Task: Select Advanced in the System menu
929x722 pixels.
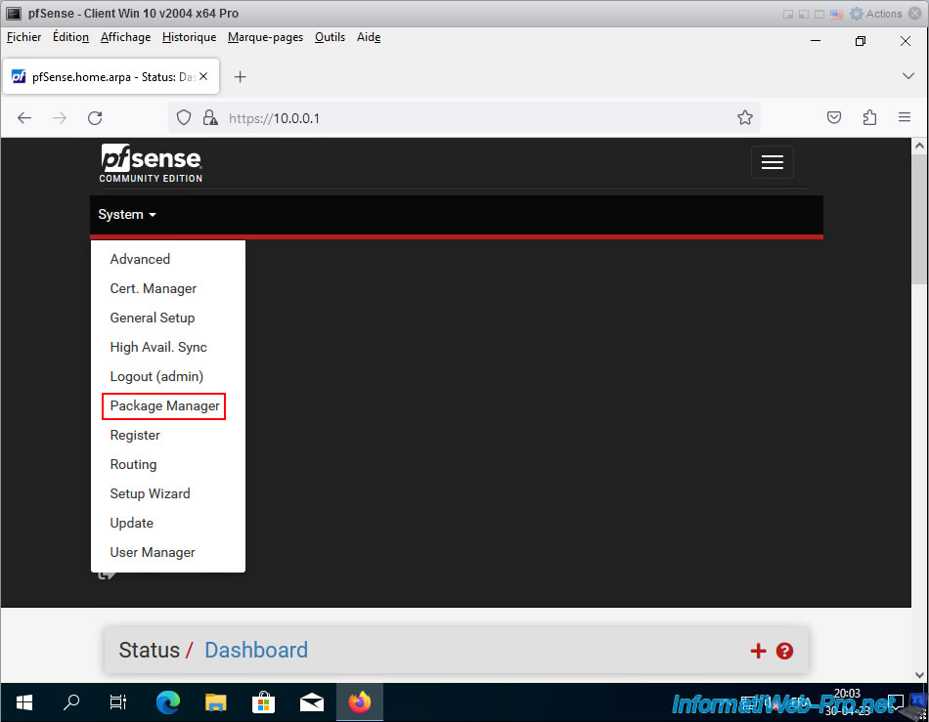Action: point(140,259)
